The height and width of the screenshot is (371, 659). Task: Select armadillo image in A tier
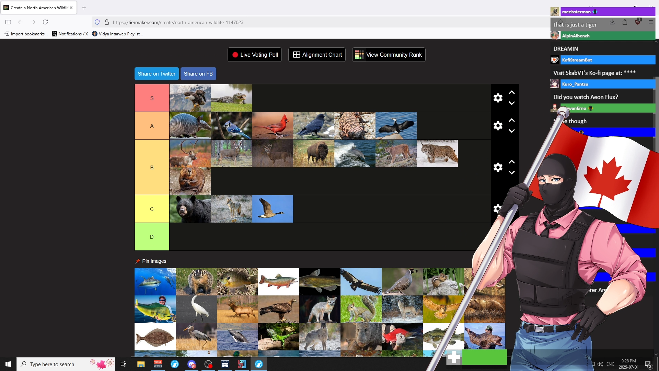tap(190, 126)
